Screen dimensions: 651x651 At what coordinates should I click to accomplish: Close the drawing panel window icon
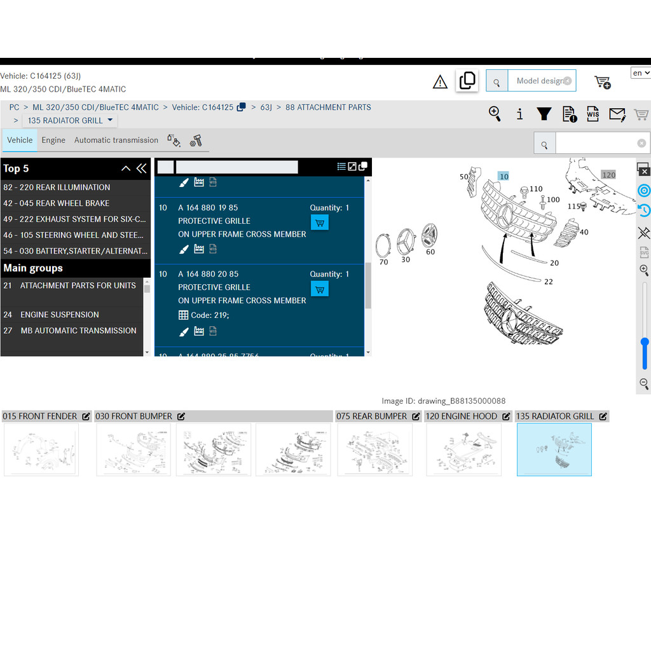[x=643, y=169]
